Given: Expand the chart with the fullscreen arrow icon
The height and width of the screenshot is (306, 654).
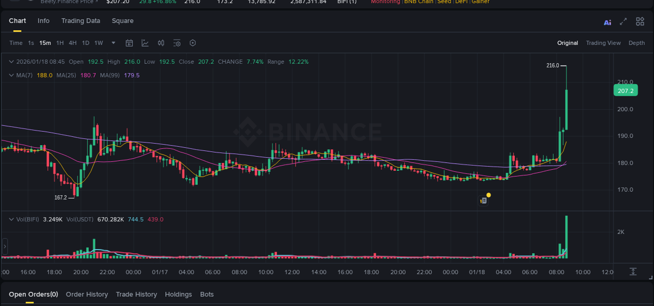Looking at the screenshot, I should click(x=623, y=21).
